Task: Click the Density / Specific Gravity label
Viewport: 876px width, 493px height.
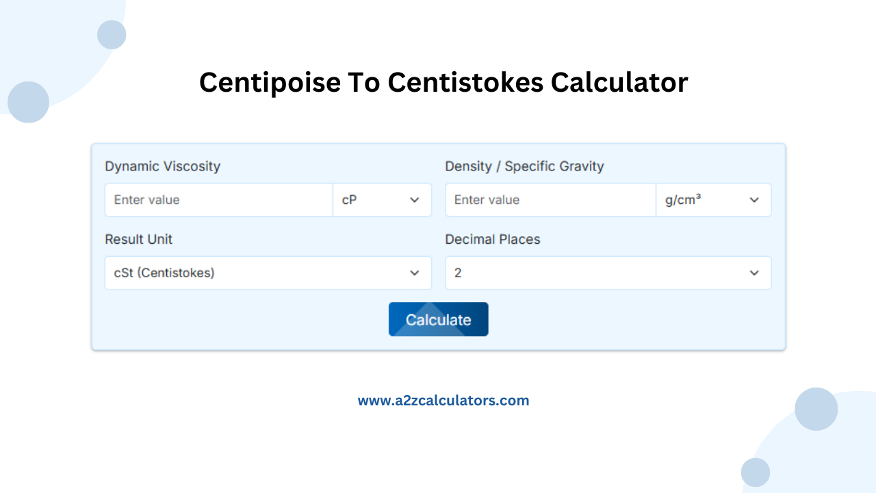Action: pyautogui.click(x=524, y=166)
